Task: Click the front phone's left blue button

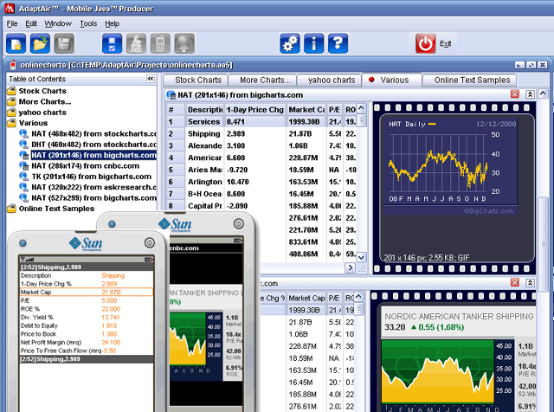Action: pos(23,243)
